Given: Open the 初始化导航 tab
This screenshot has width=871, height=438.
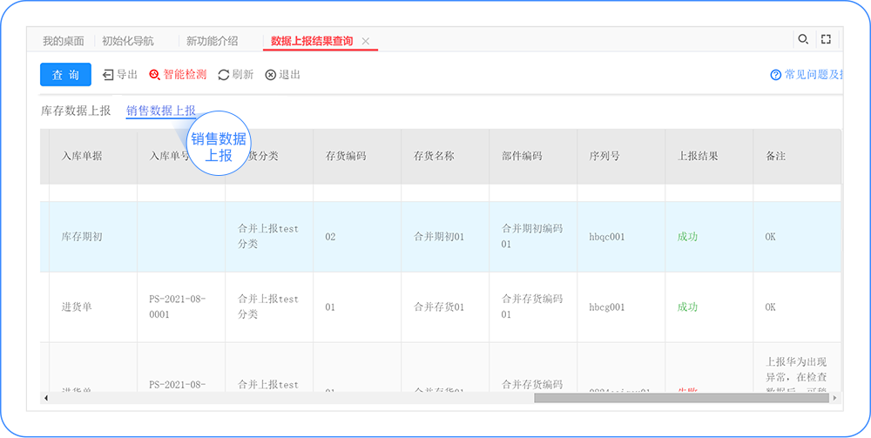Looking at the screenshot, I should click(127, 41).
